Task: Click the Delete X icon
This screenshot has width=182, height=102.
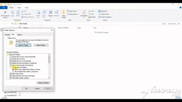Action: [51, 12]
